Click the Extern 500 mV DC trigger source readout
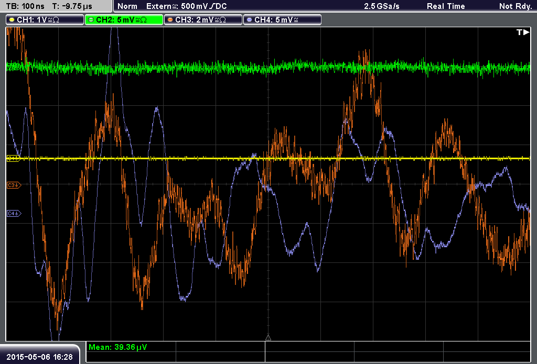Image resolution: width=537 pixels, height=364 pixels. tap(187, 6)
